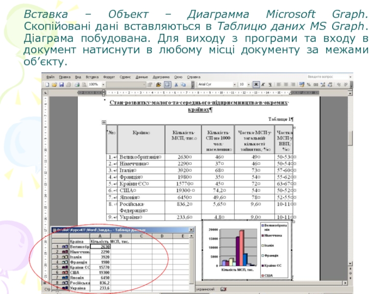Select column D header in datasheet
The image size is (392, 294).
coord(162,236)
